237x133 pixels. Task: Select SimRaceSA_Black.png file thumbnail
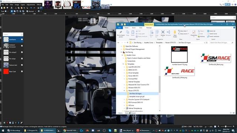(216, 58)
